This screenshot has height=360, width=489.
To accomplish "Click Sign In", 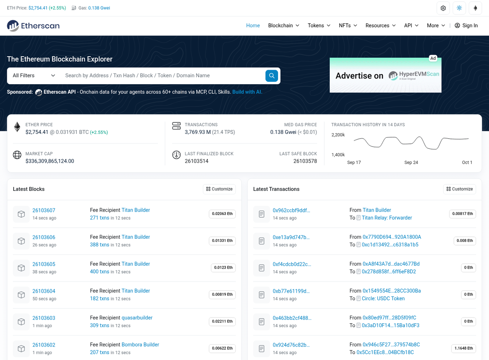I will 466,26.
